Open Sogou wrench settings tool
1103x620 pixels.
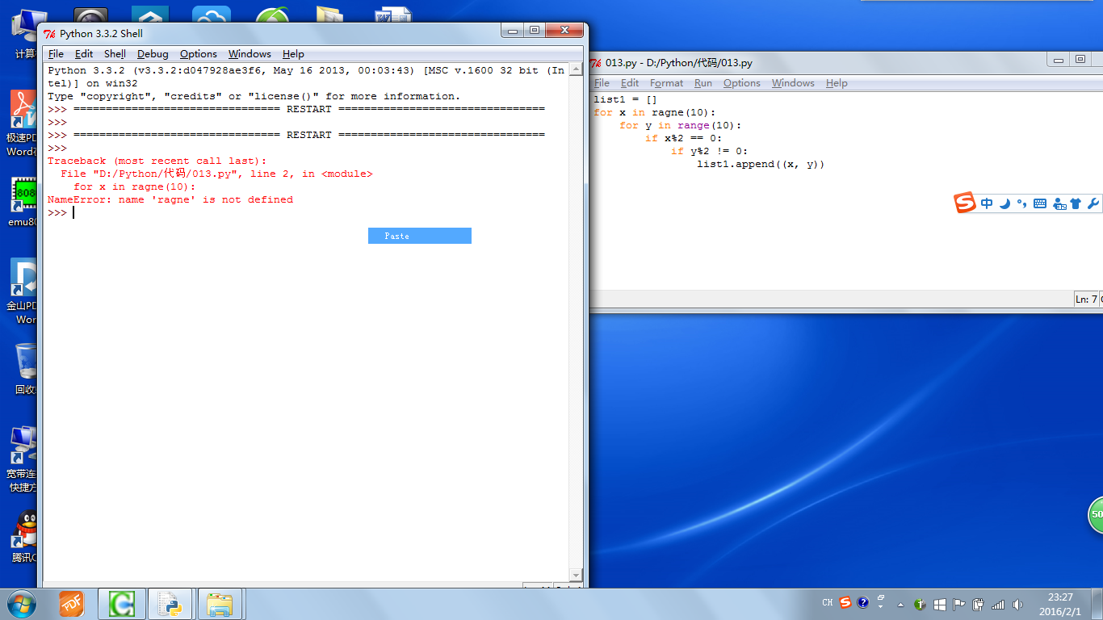click(1093, 204)
